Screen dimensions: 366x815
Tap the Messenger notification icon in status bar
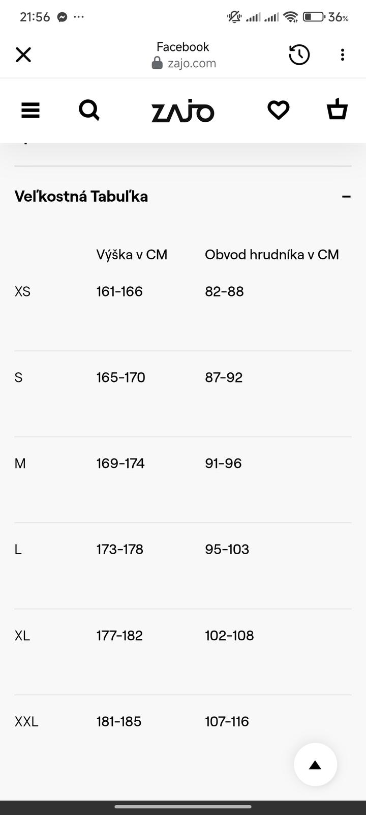(62, 17)
